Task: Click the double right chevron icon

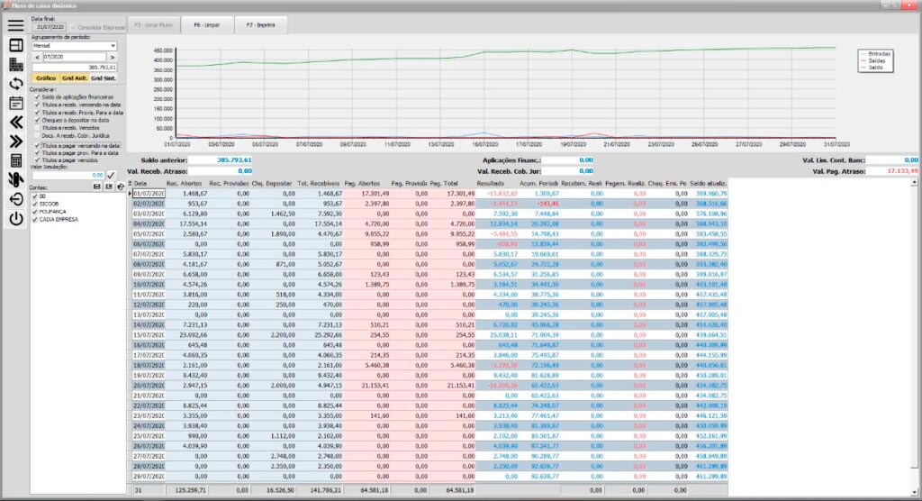Action: tap(15, 141)
